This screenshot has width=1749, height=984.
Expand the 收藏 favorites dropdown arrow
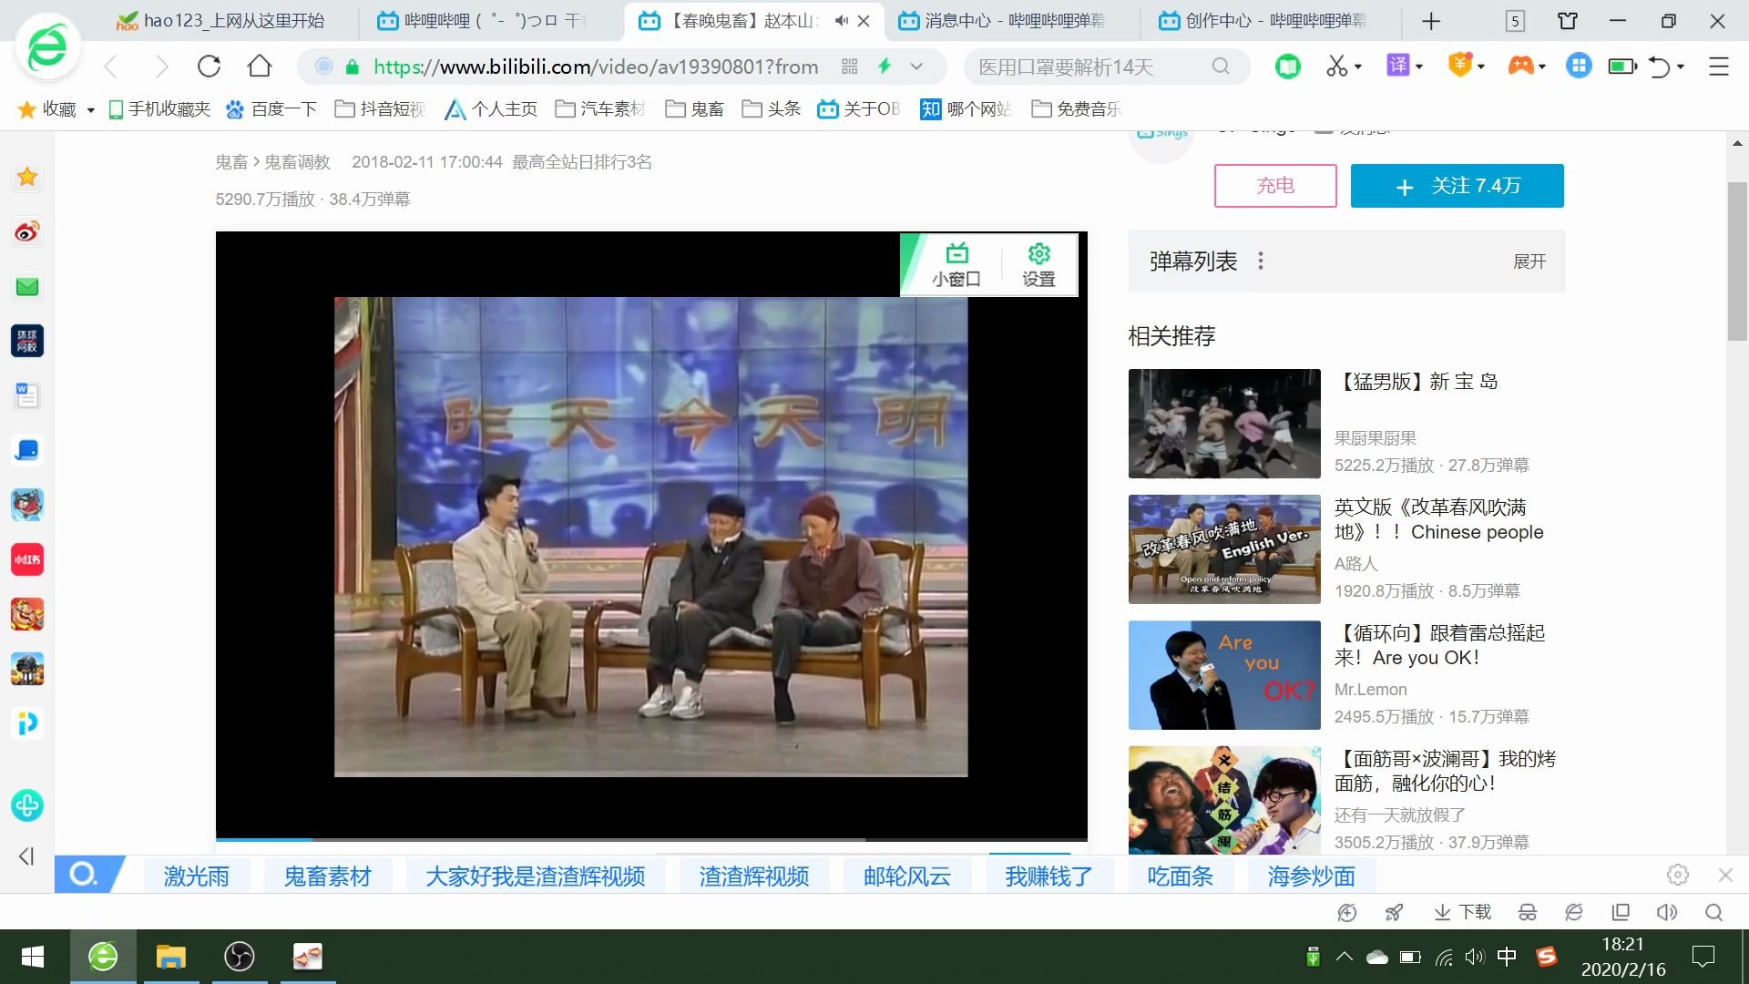[x=91, y=110]
